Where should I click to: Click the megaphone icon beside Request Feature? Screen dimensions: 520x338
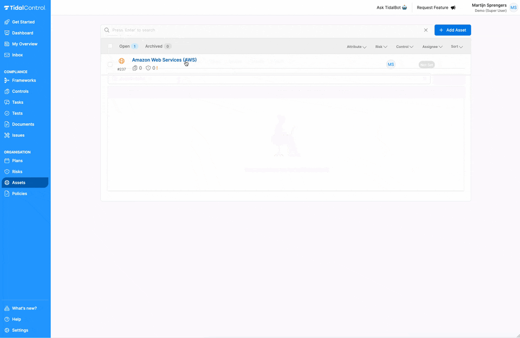[x=453, y=8]
